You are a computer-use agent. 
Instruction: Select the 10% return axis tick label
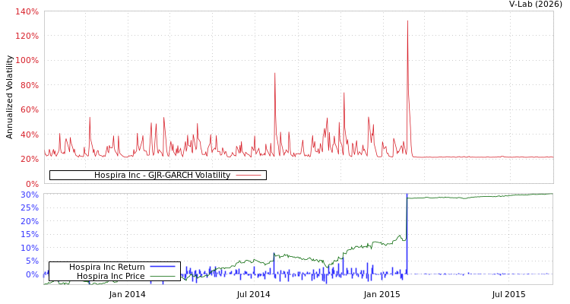29,248
